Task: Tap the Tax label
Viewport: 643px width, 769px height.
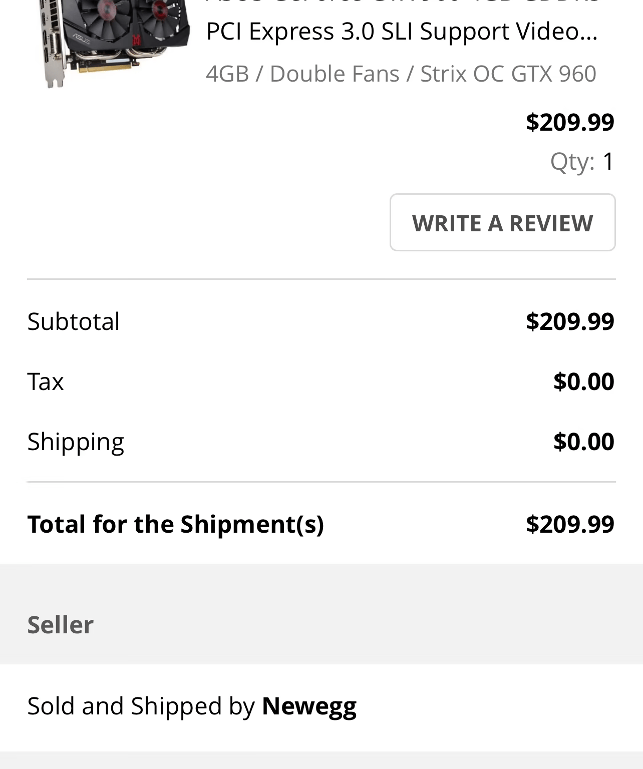Action: click(46, 381)
